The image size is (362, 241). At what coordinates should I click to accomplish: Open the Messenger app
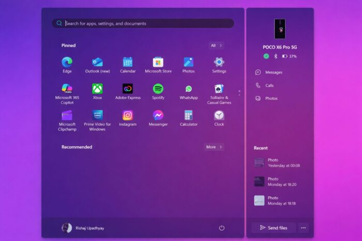coord(158,118)
